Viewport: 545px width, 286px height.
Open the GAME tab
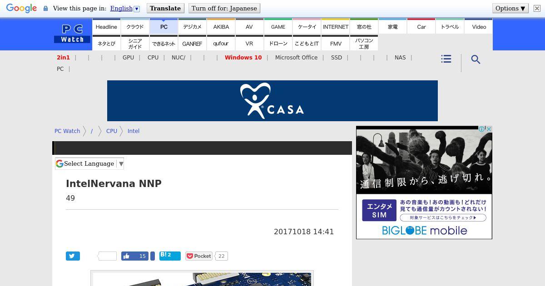pos(278,27)
